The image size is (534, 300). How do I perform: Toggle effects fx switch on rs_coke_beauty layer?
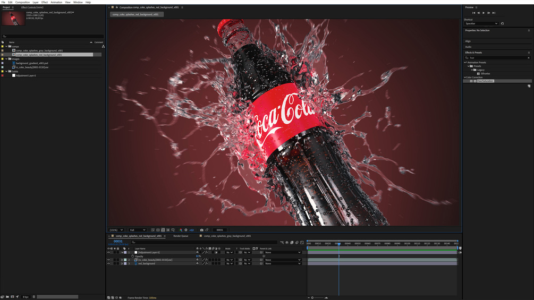pos(207,260)
